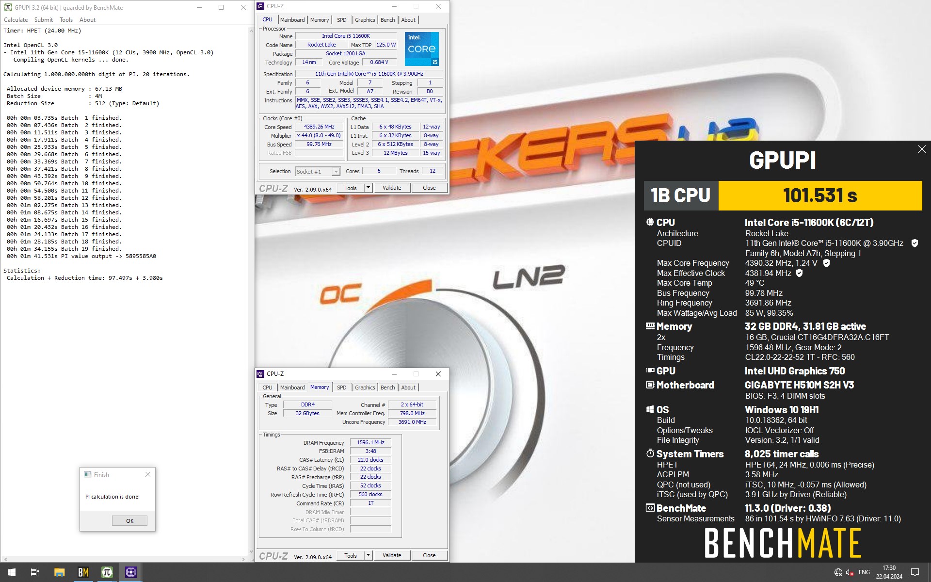
Task: Open Tools dropdown arrow in bottom CPU-Z
Action: point(368,555)
